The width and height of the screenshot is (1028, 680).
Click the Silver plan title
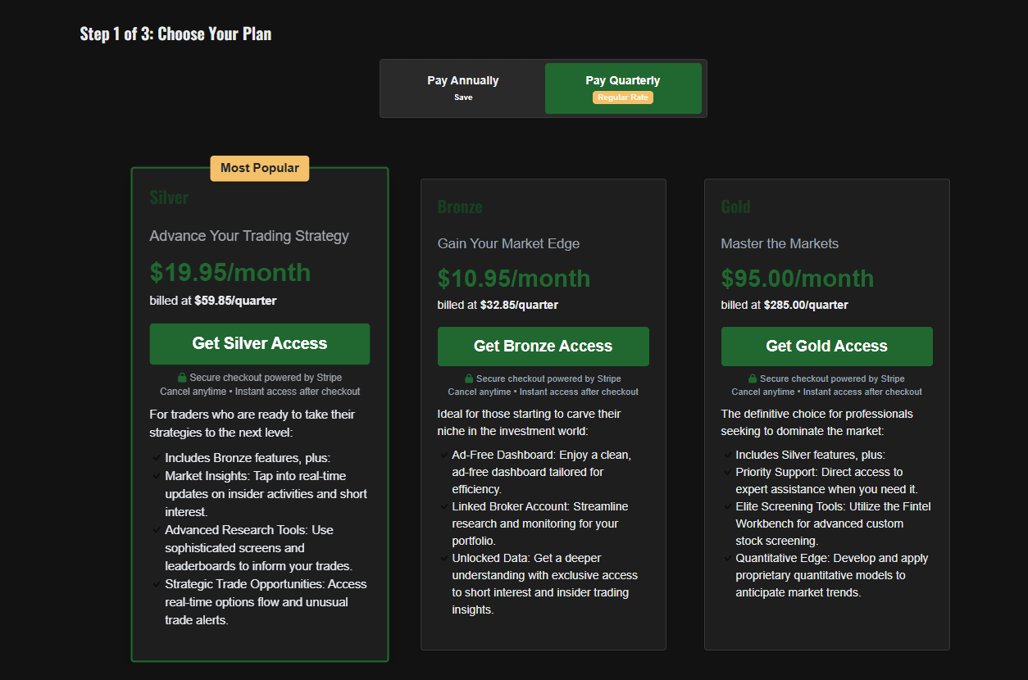click(169, 198)
